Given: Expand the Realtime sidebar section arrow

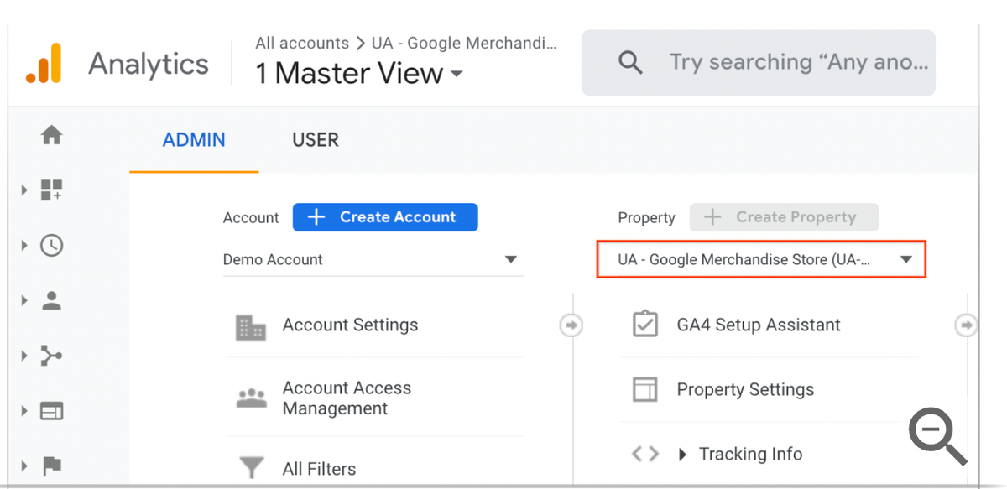Looking at the screenshot, I should pyautogui.click(x=24, y=245).
